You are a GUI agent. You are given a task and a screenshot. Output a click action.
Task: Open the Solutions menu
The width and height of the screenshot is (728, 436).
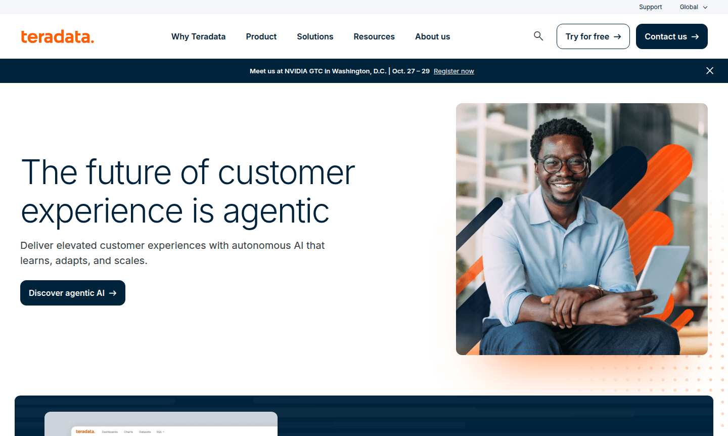(315, 36)
